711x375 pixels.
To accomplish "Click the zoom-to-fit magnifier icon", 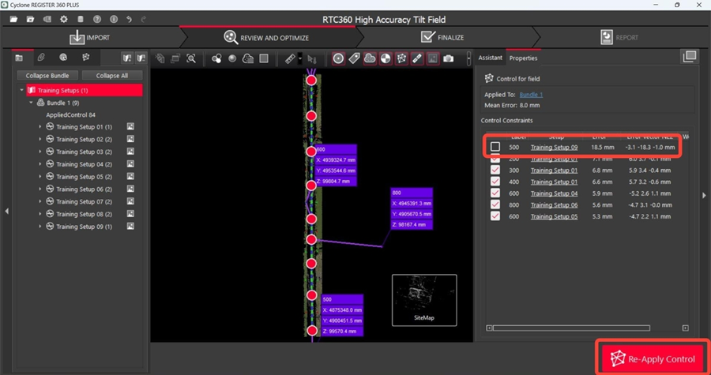I will (x=191, y=58).
